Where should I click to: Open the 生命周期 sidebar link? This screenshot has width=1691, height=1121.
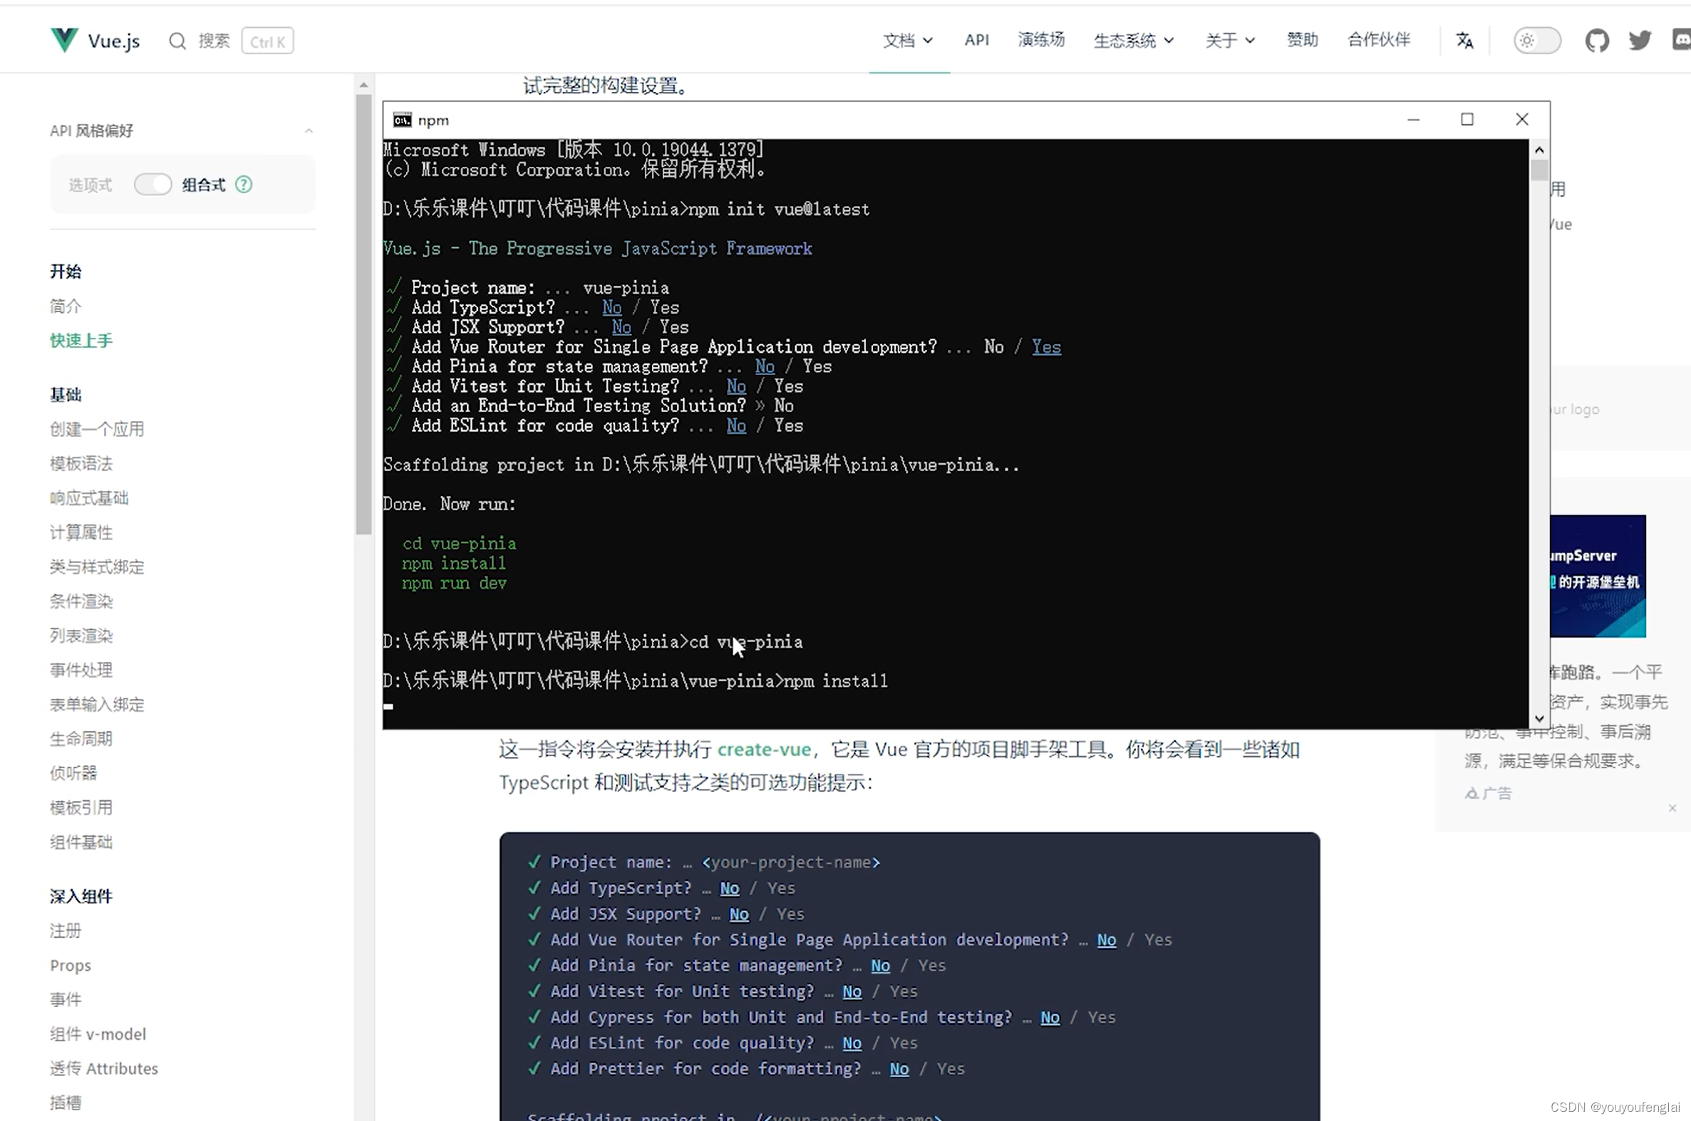pos(81,739)
